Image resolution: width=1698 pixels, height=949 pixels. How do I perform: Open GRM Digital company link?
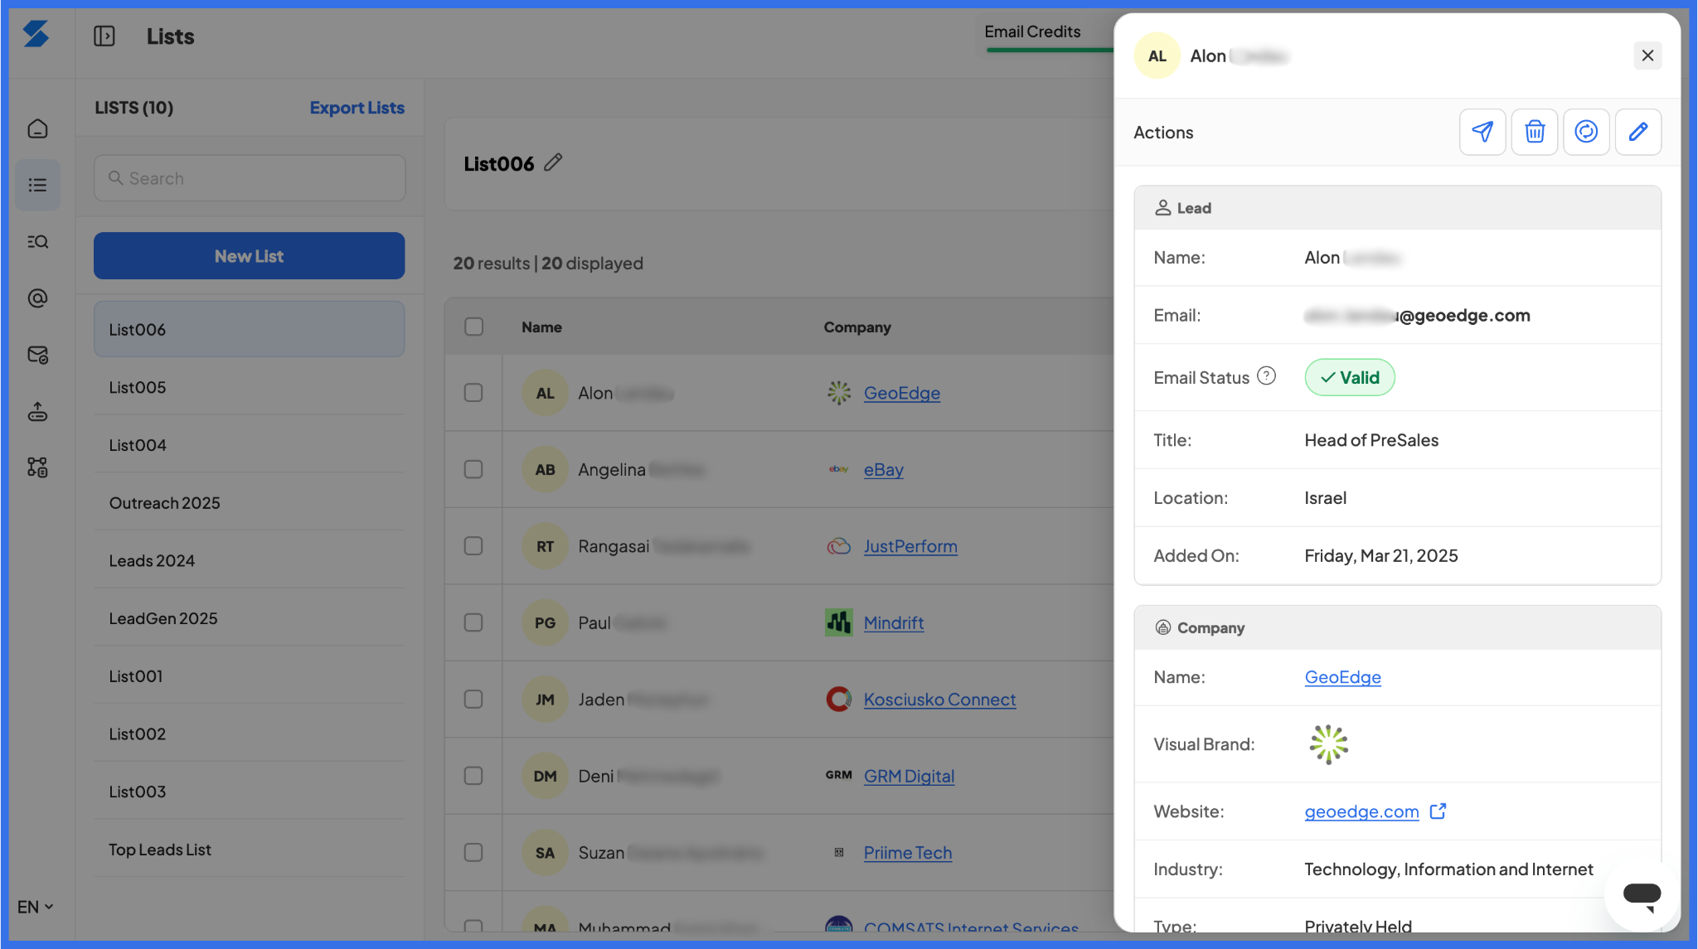point(909,776)
